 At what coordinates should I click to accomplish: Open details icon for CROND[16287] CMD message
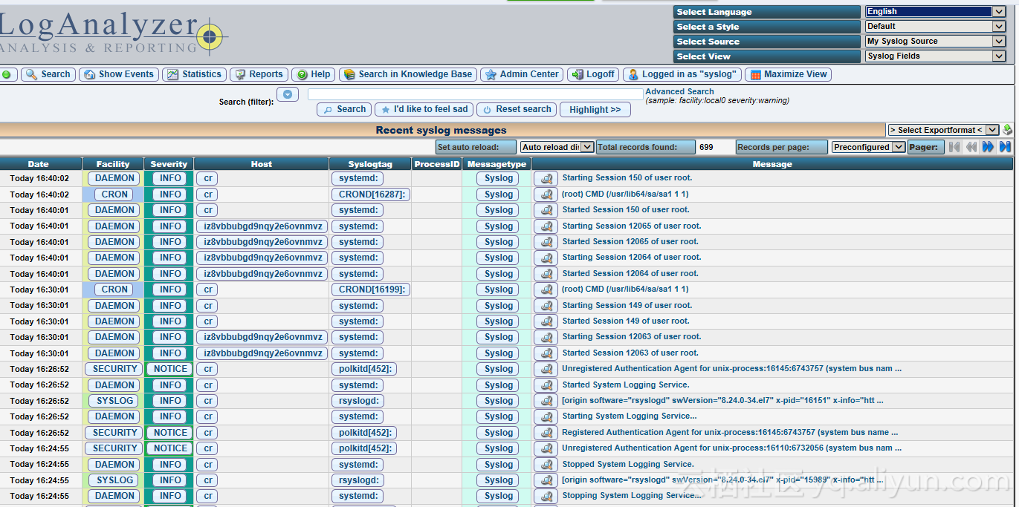[546, 194]
